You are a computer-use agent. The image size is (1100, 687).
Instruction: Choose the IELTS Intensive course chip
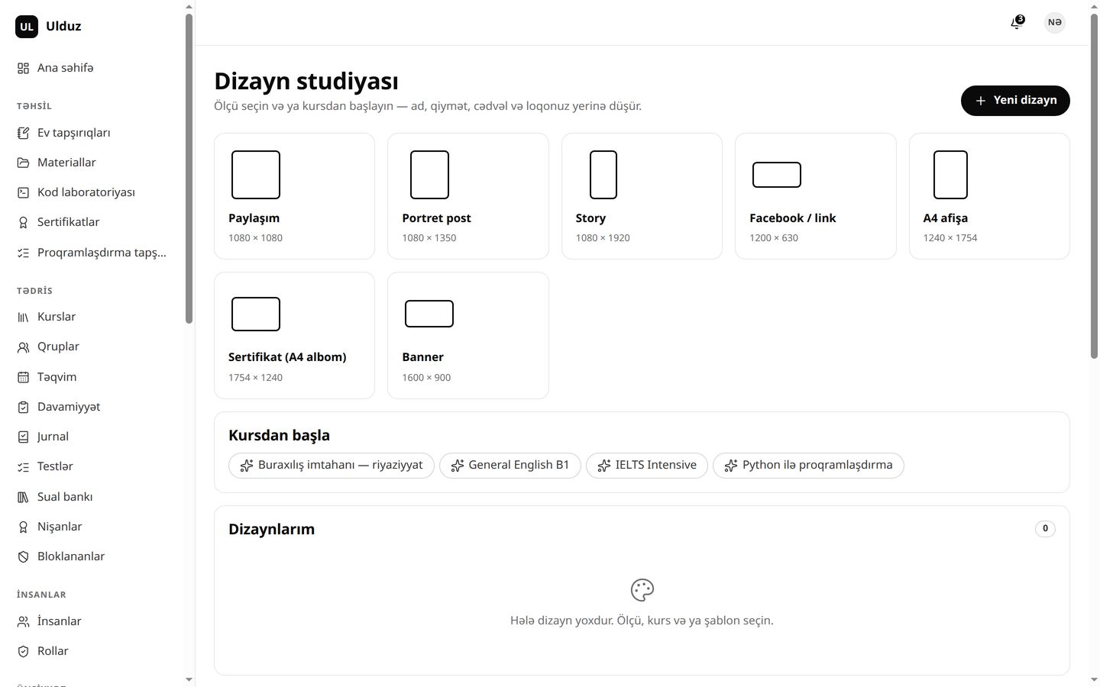647,466
